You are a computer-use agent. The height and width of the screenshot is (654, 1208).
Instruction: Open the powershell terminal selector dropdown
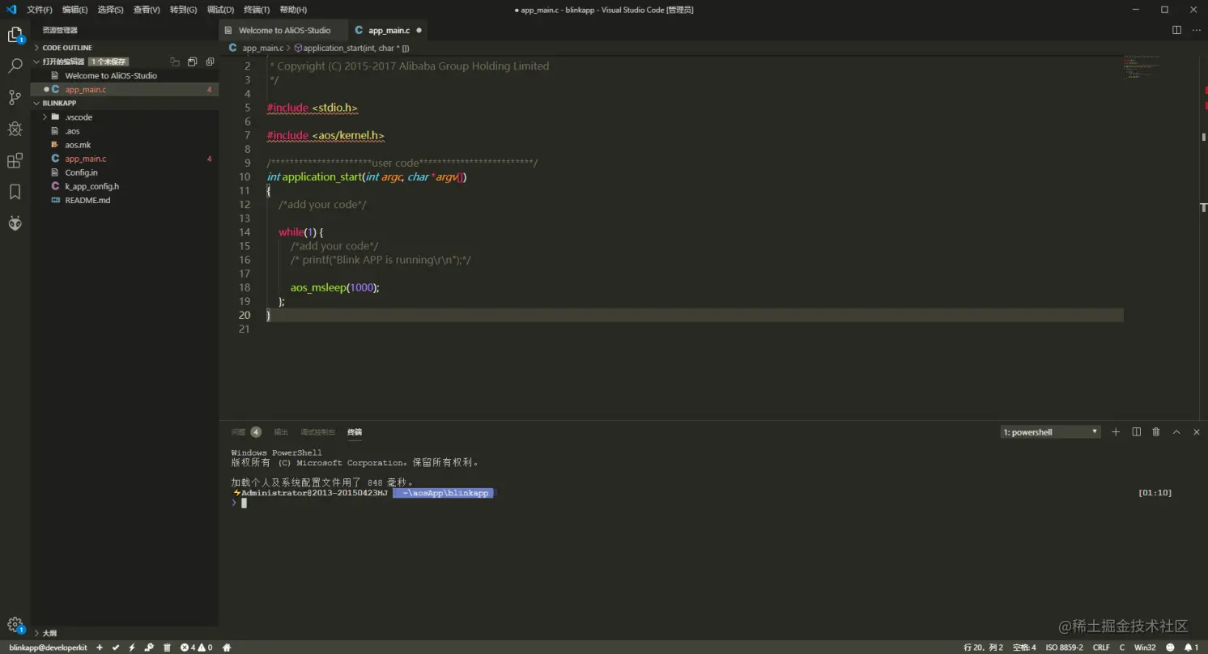pyautogui.click(x=1051, y=432)
